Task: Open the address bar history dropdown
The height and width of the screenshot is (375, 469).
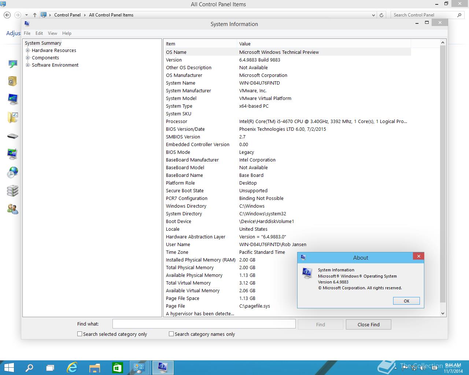Action: point(373,15)
